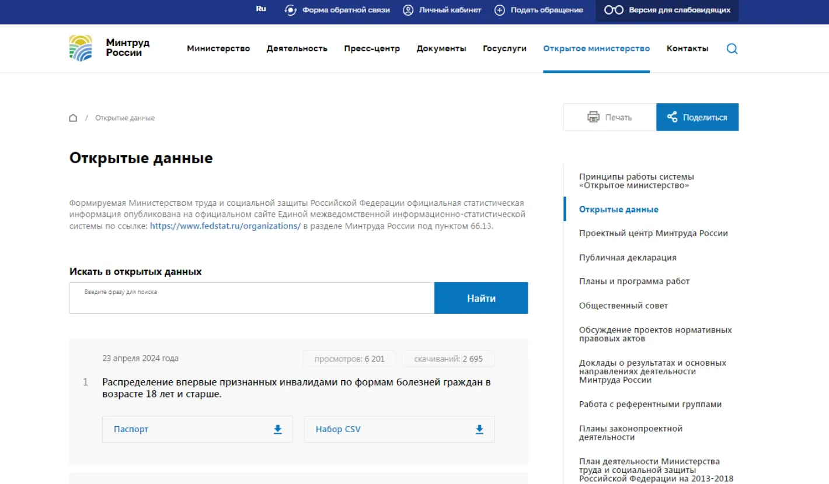Image resolution: width=829 pixels, height=484 pixels.
Task: Open the Министерство menu
Action: click(x=218, y=48)
